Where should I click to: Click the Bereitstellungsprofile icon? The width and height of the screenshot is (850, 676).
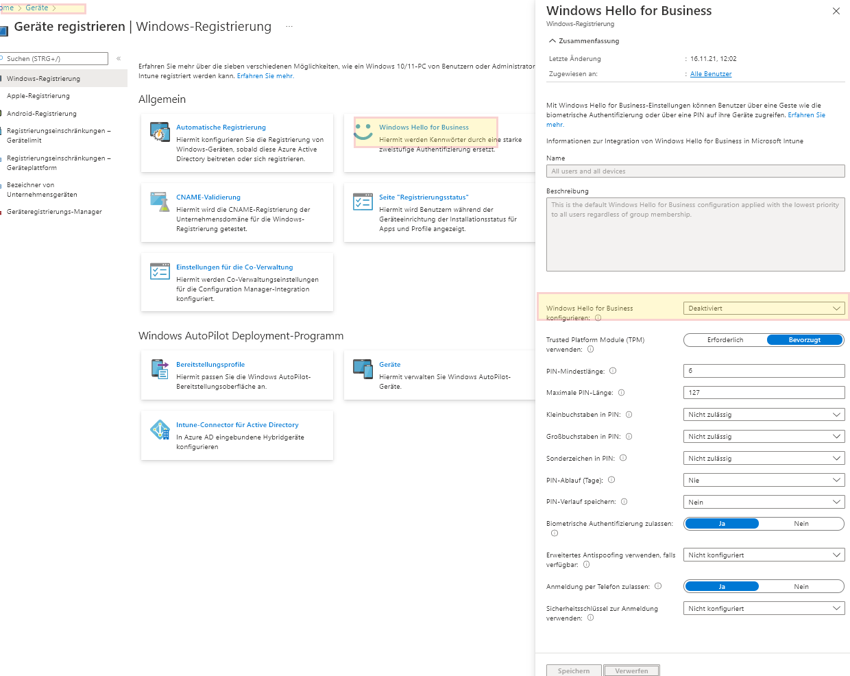160,369
